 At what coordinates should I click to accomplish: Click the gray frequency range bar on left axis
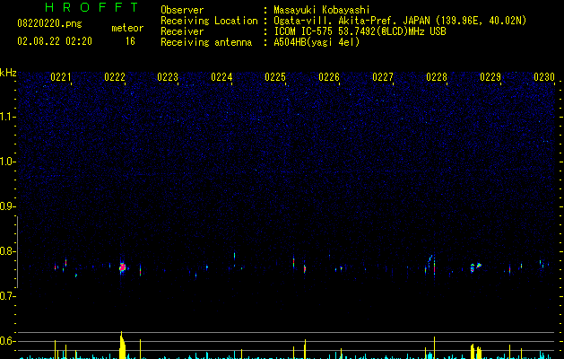pyautogui.click(x=17, y=252)
